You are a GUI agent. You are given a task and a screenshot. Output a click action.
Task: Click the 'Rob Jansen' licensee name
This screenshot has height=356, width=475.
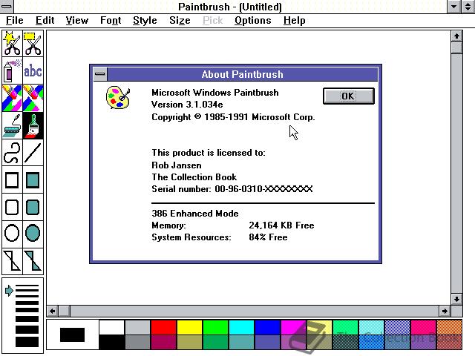coord(177,165)
